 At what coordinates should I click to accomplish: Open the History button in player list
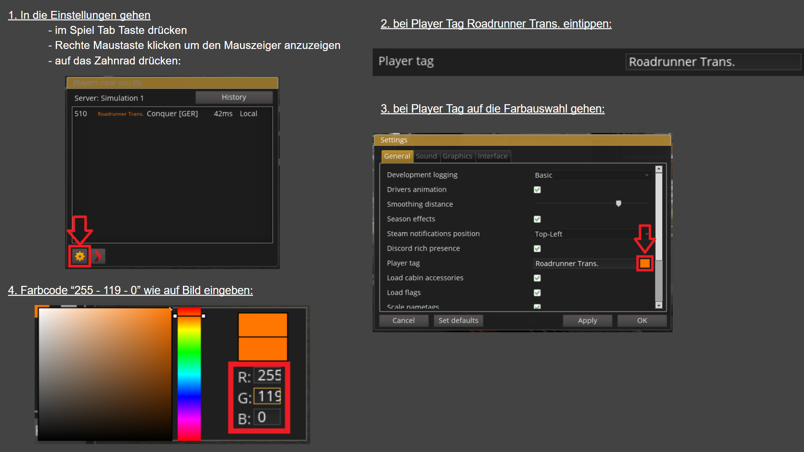click(x=234, y=97)
